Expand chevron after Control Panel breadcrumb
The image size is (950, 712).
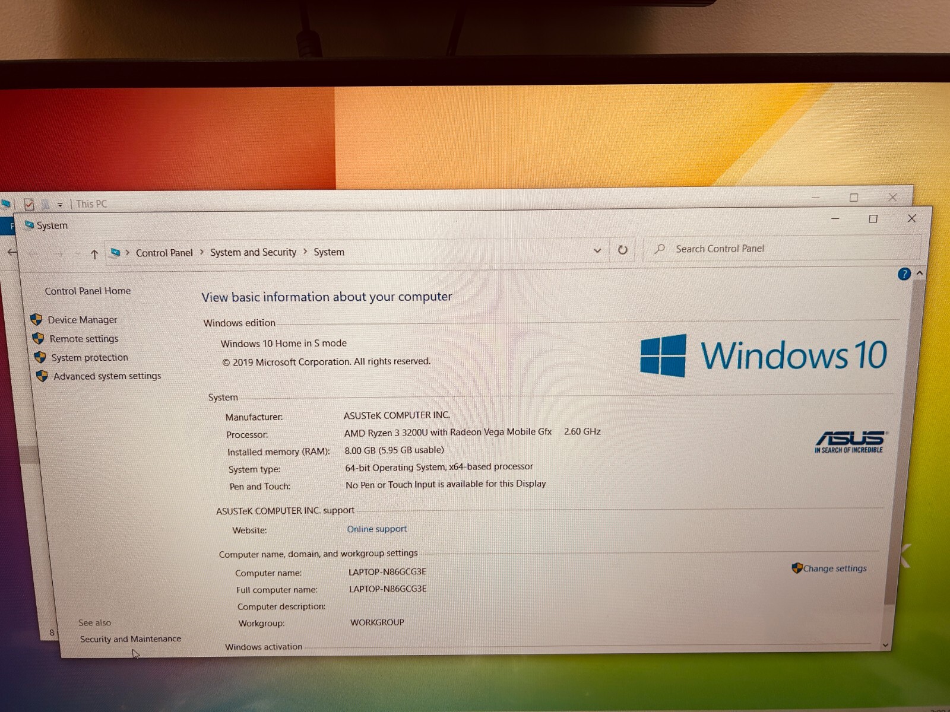[202, 252]
